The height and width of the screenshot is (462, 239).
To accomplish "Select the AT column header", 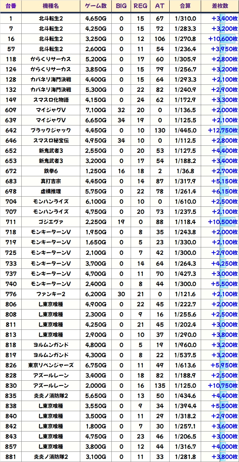I will (159, 6).
